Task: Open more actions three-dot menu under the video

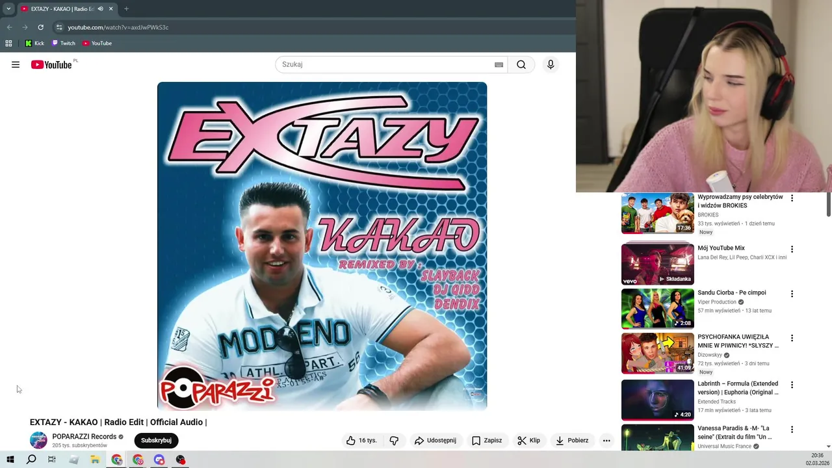Action: pos(606,440)
